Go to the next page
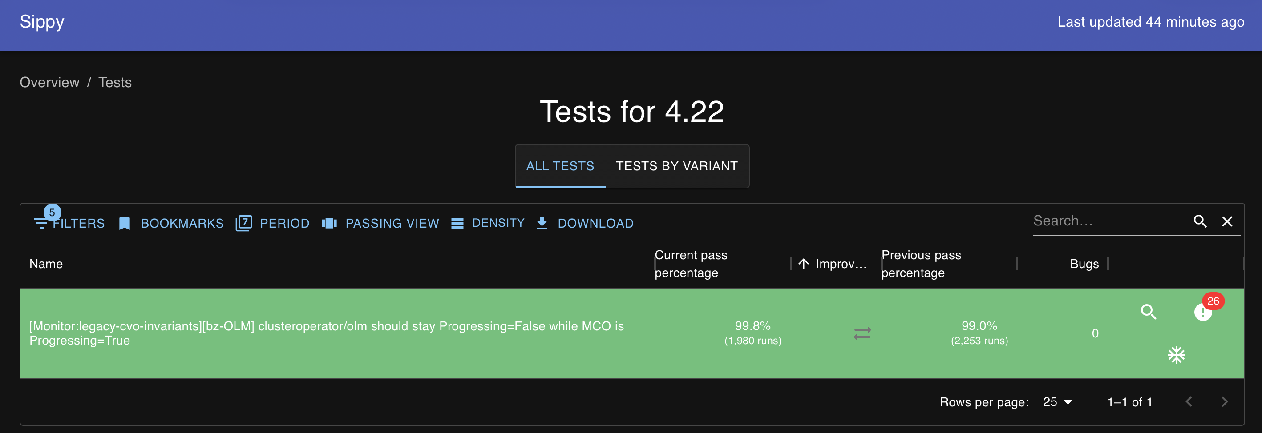 [x=1224, y=402]
